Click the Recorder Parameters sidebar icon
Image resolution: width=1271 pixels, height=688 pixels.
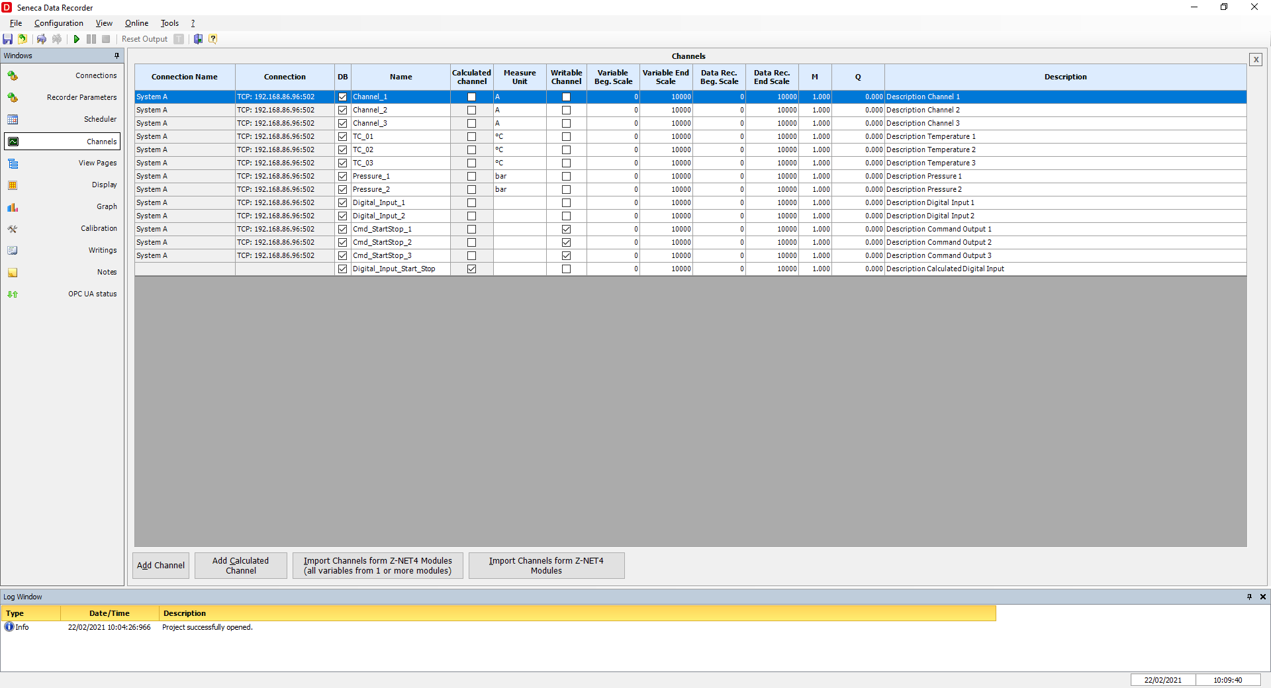[13, 98]
